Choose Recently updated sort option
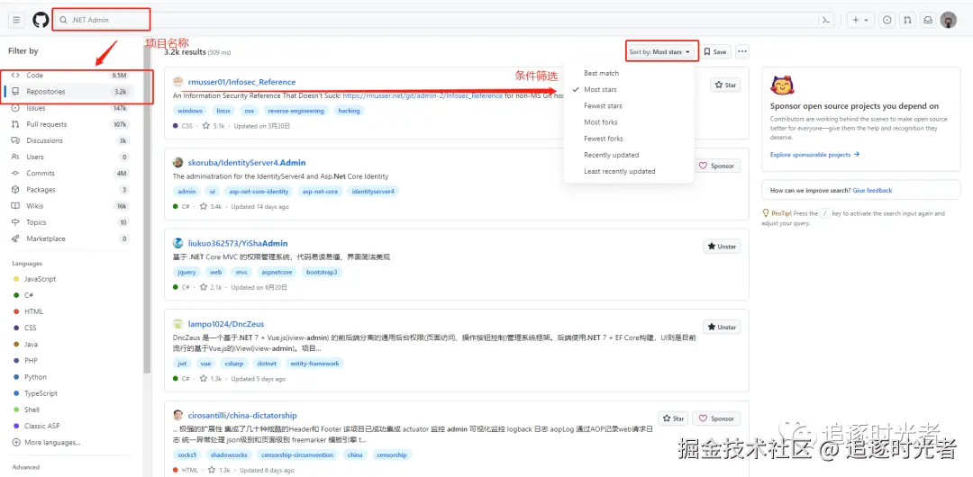The height and width of the screenshot is (477, 973). (629, 155)
